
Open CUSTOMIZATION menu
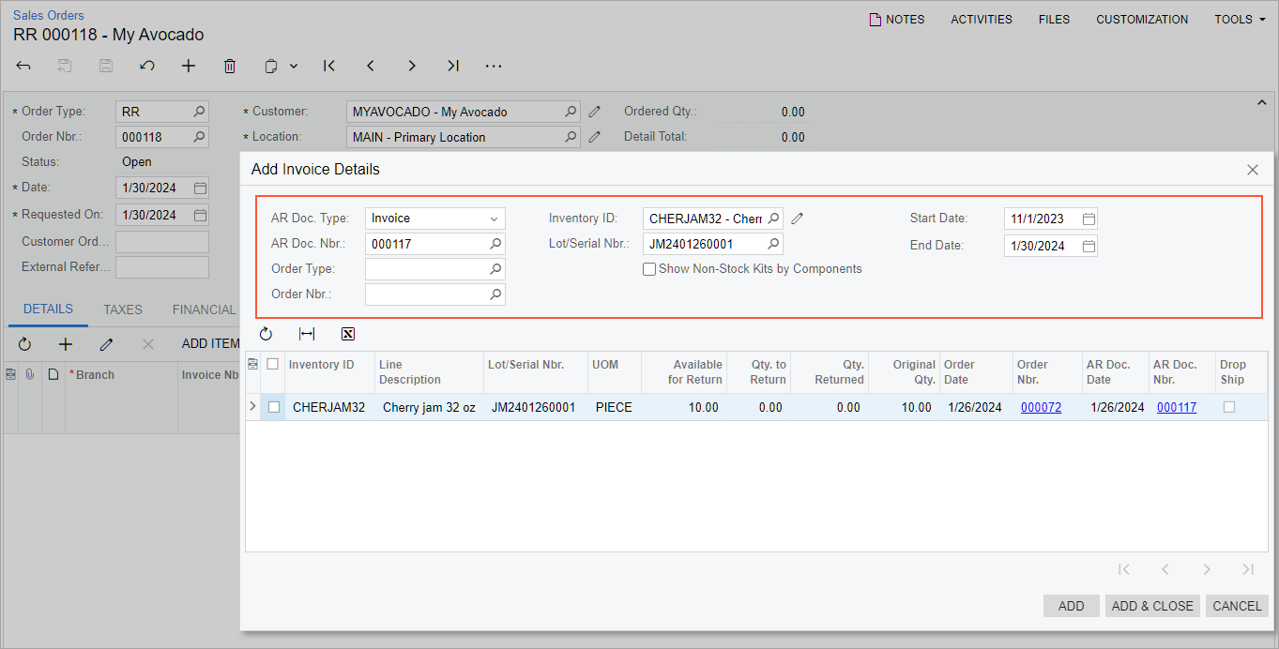pyautogui.click(x=1142, y=19)
